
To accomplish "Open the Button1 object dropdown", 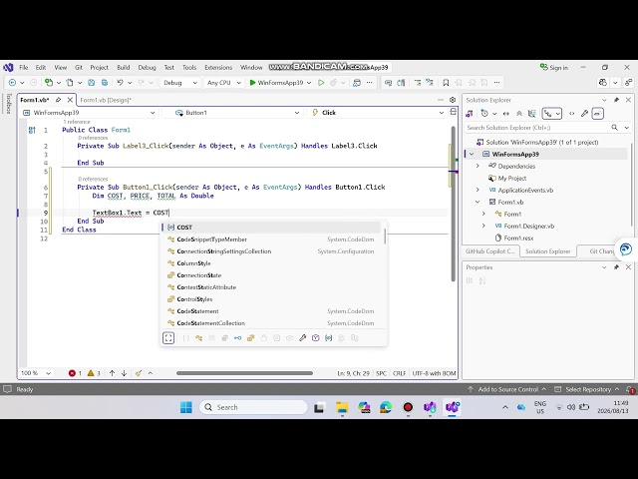I will tap(232, 113).
